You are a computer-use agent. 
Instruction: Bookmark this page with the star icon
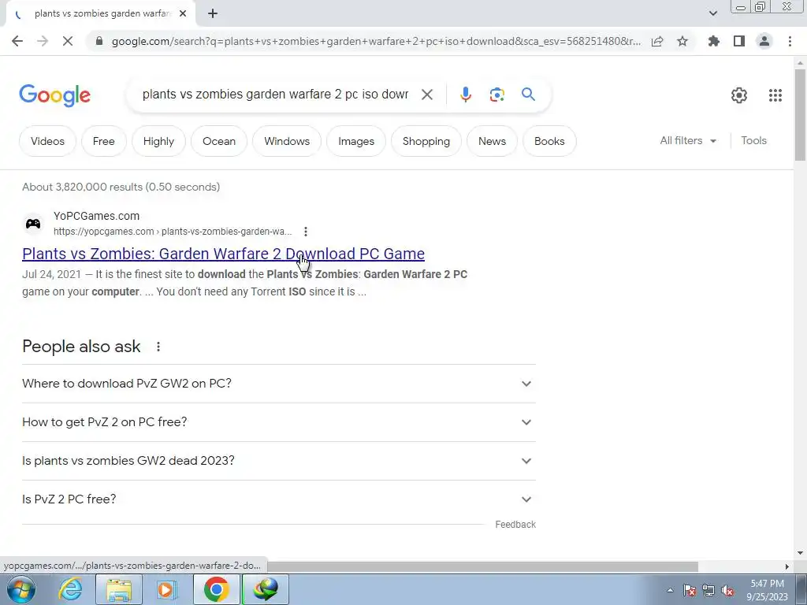[682, 41]
